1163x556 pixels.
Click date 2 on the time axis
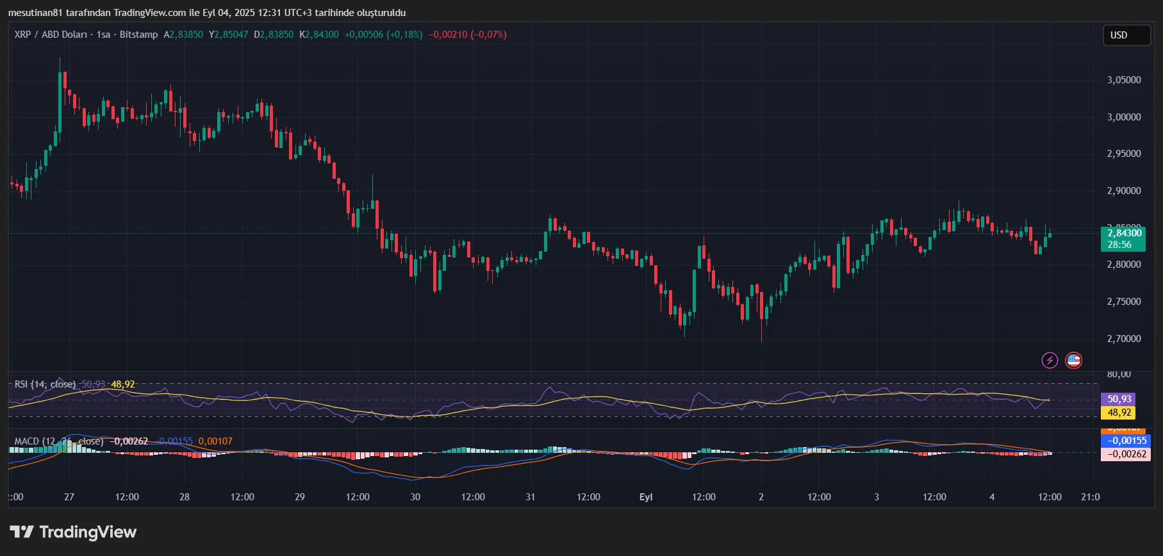pyautogui.click(x=761, y=497)
